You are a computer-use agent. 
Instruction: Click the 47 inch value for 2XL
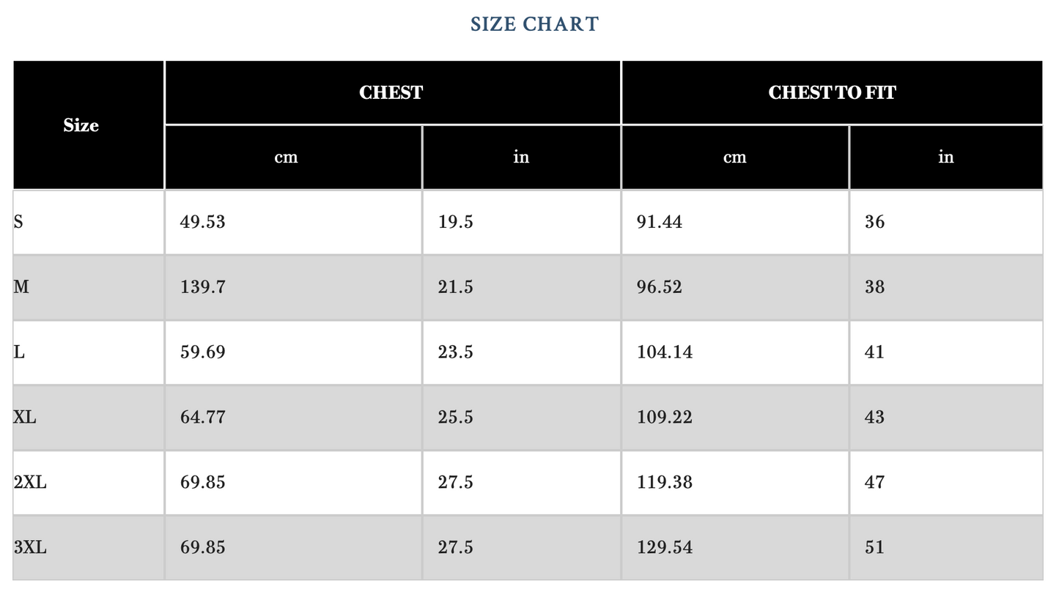click(874, 483)
